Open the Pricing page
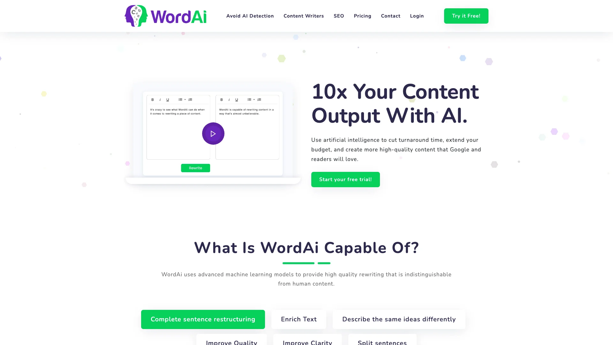 pyautogui.click(x=362, y=16)
